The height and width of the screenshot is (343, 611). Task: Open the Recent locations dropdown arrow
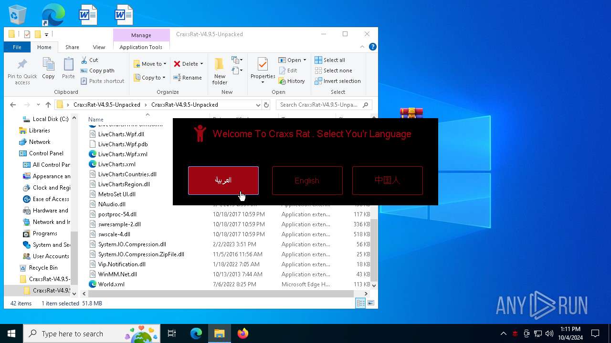coord(39,105)
